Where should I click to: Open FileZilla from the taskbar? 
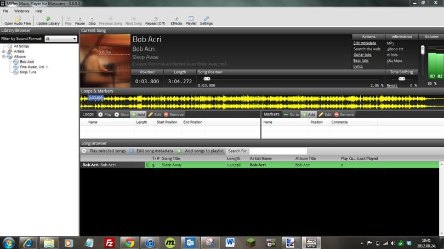pos(109,243)
